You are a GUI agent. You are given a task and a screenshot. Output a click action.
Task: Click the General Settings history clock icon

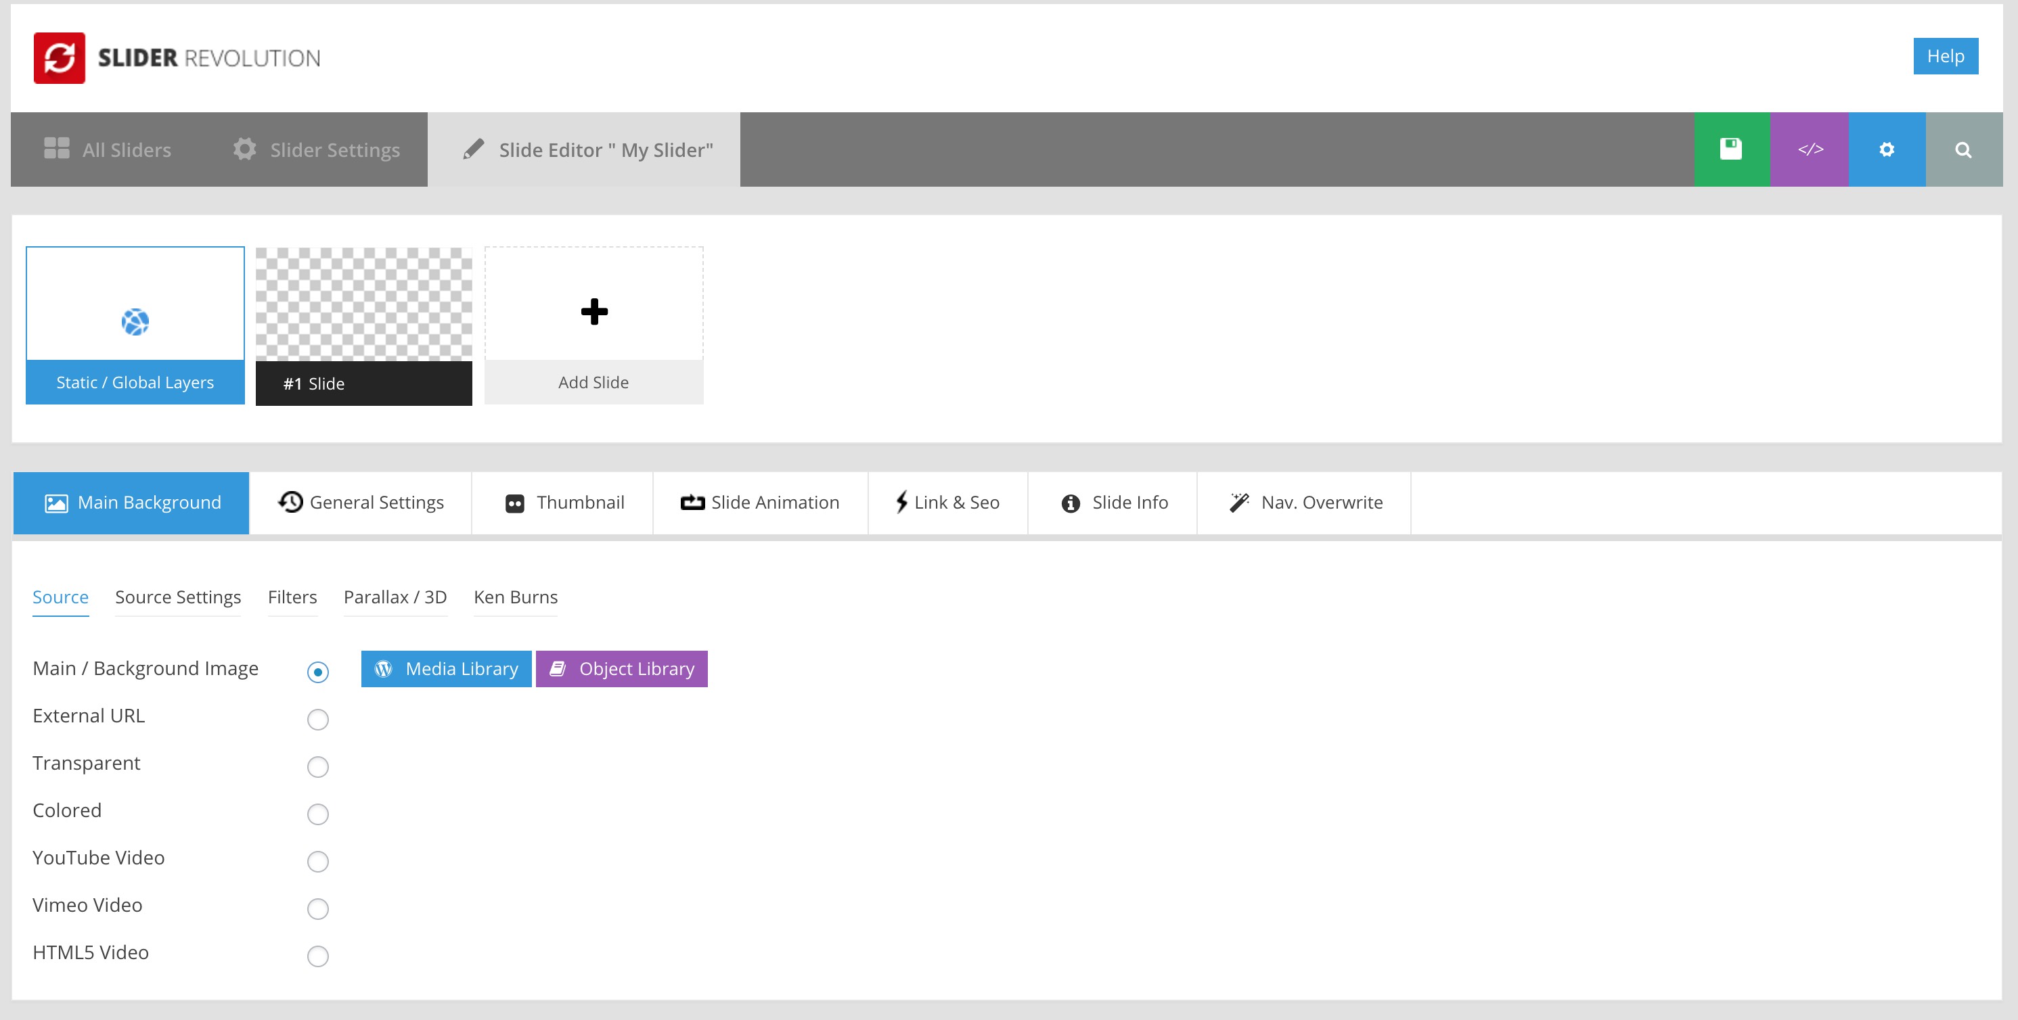pyautogui.click(x=290, y=502)
